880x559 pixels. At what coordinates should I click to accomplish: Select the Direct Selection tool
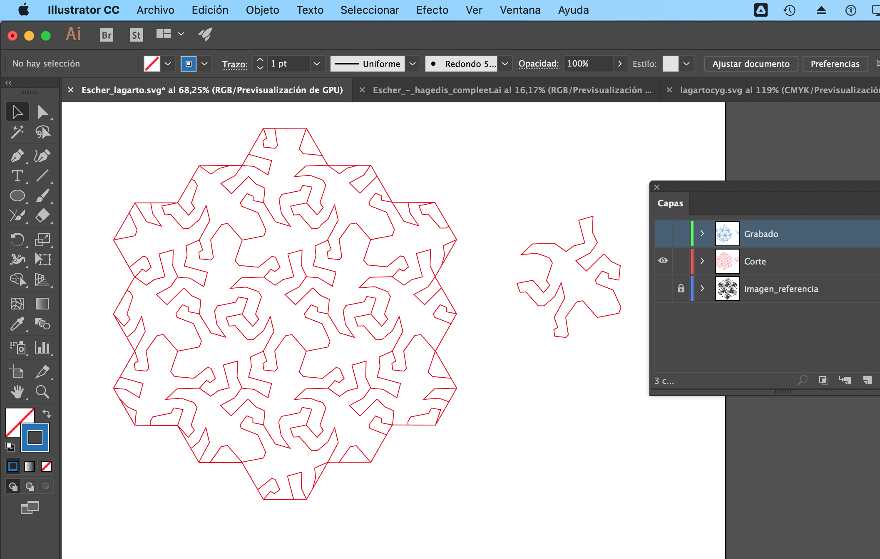[42, 112]
